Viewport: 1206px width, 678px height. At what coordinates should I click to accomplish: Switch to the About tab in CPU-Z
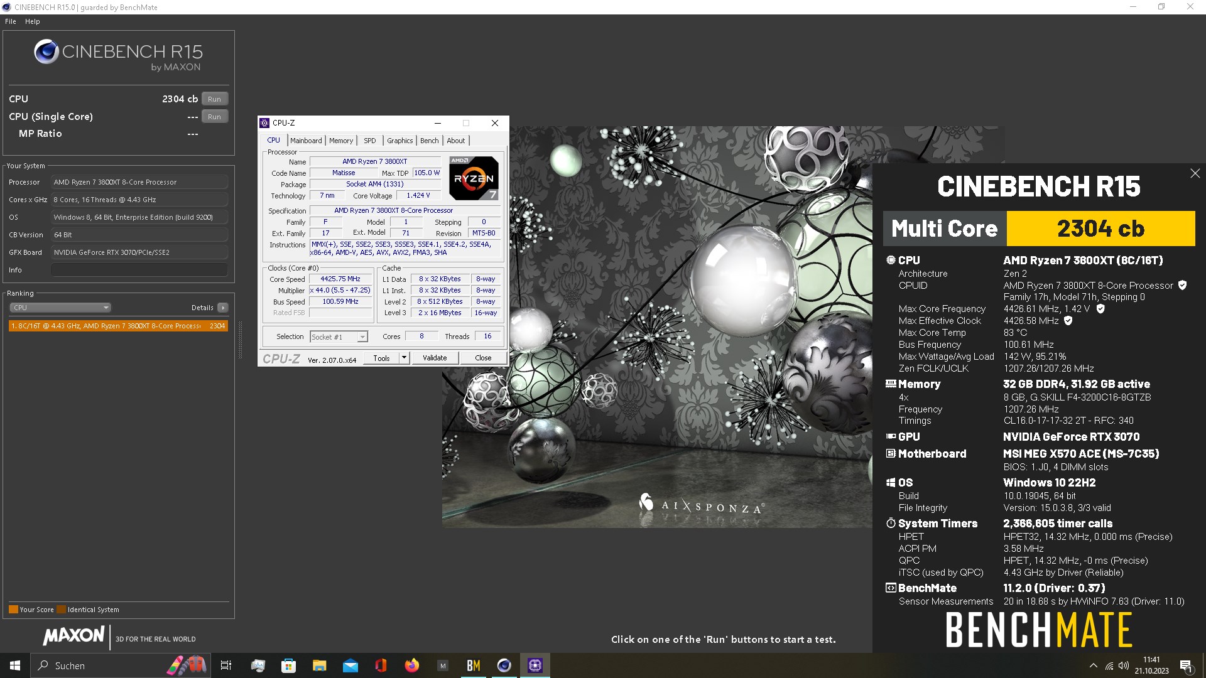456,141
